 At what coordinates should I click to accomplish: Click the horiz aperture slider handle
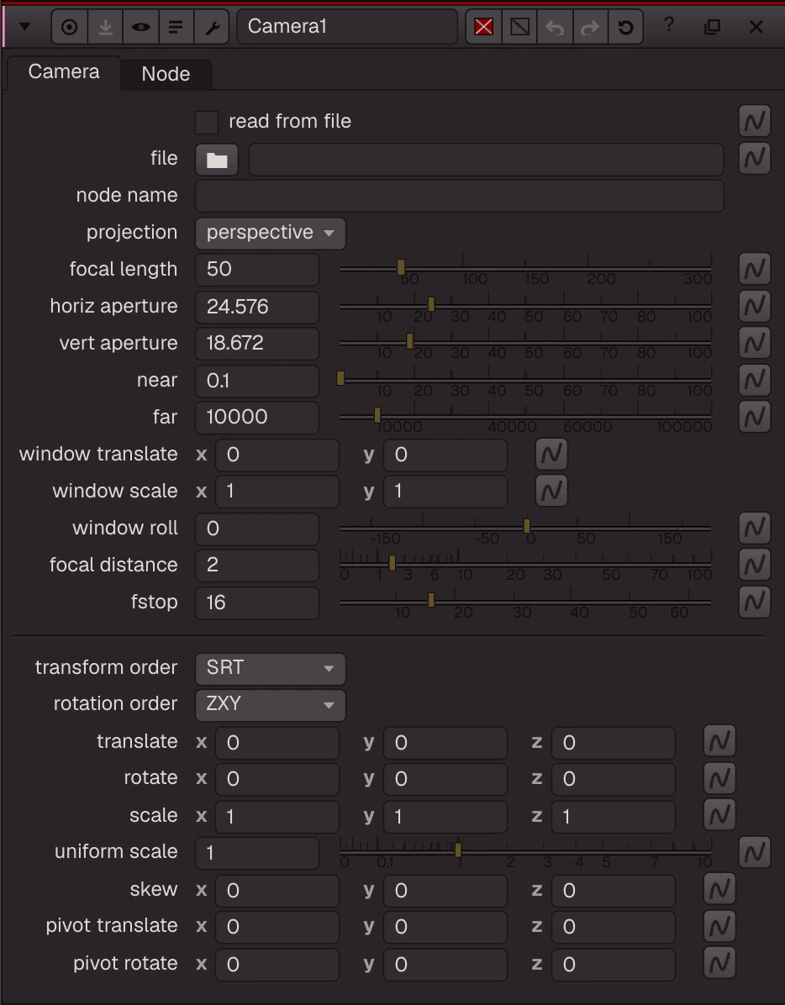431,304
